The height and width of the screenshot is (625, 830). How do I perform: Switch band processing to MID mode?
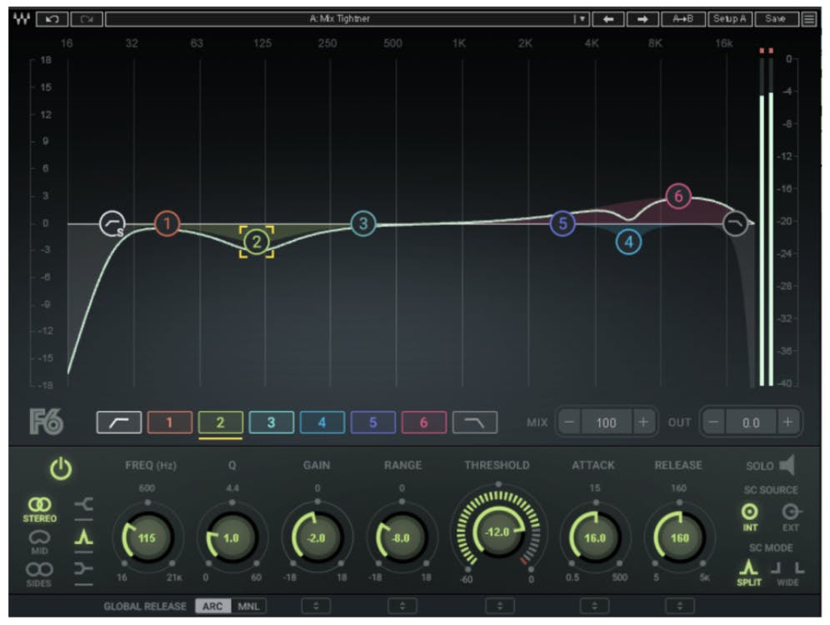coord(40,543)
